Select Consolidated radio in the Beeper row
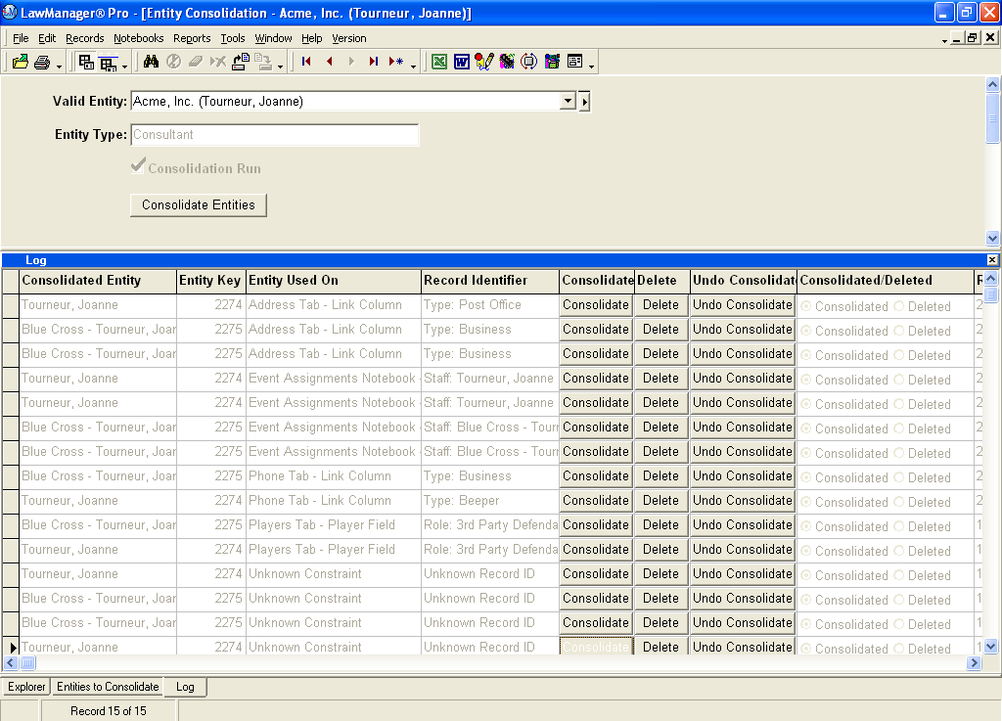This screenshot has height=721, width=1002. pyautogui.click(x=806, y=502)
